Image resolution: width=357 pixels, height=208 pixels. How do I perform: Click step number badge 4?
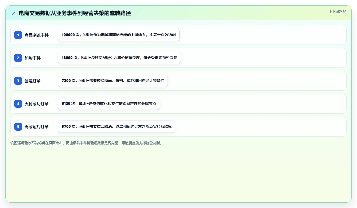click(x=18, y=104)
